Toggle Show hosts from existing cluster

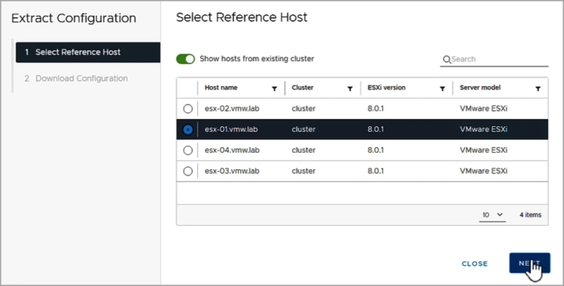[x=186, y=59]
